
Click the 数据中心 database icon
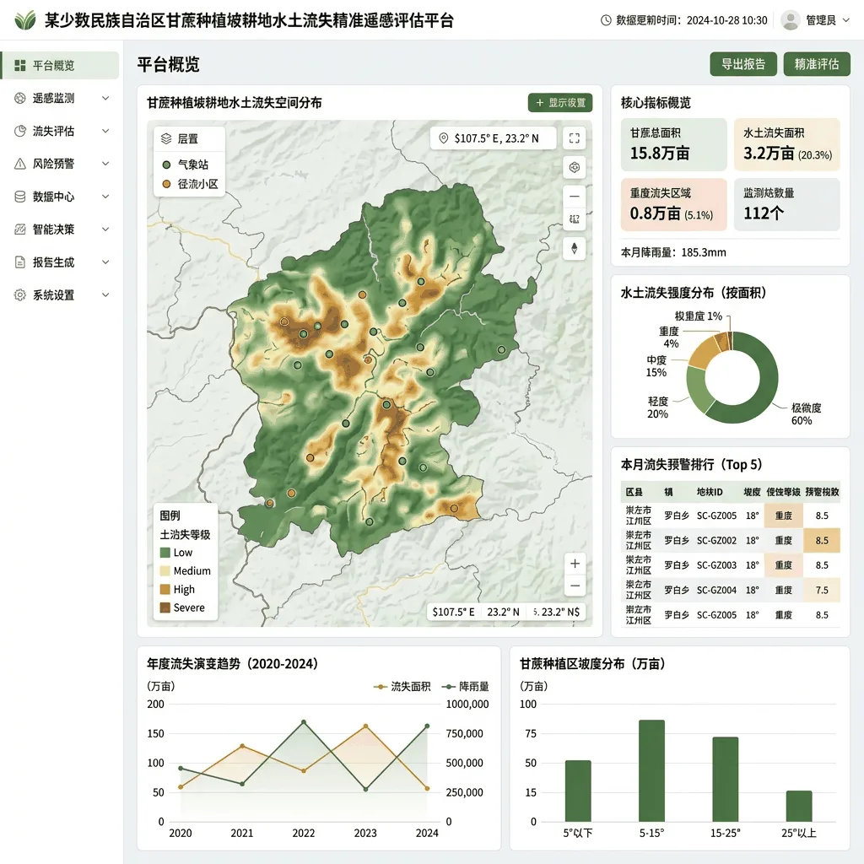point(20,197)
